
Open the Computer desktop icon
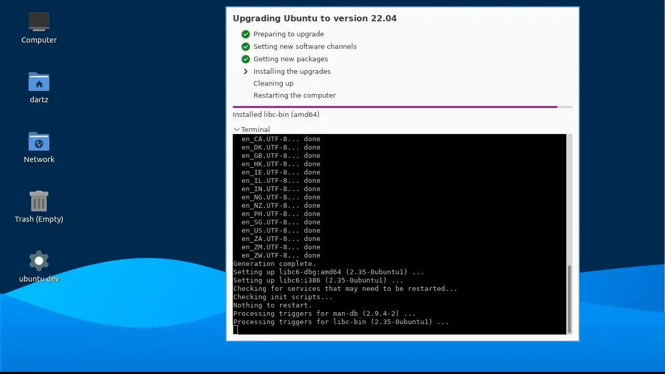coord(39,22)
